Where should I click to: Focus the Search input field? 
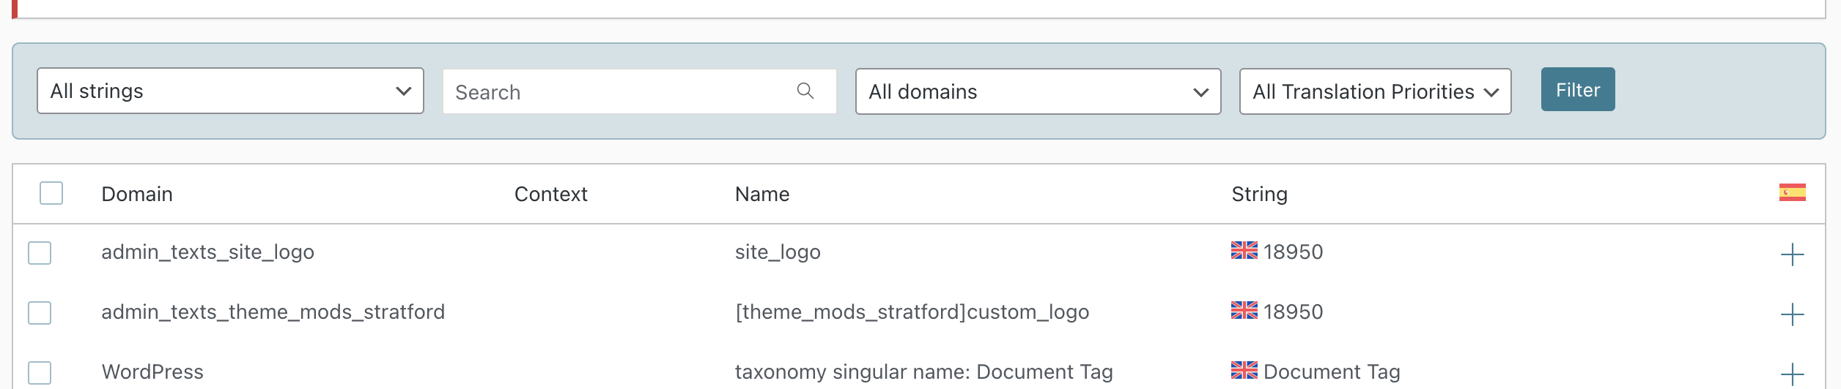pyautogui.click(x=639, y=91)
